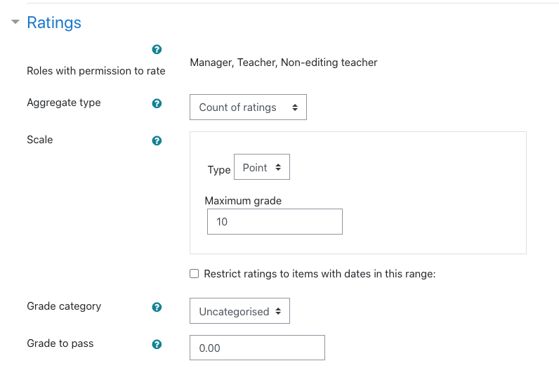Show help for Grade to pass
This screenshot has height=368, width=559.
157,344
